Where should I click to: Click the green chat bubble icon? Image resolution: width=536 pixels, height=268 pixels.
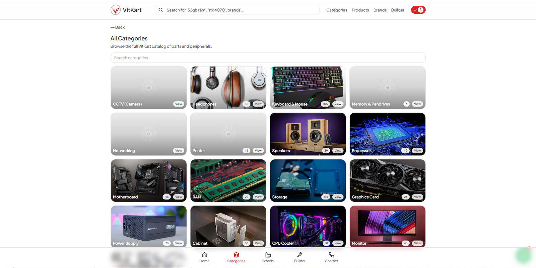coord(524,256)
